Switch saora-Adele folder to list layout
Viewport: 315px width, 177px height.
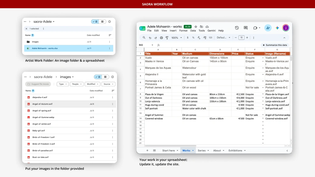(x=95, y=21)
